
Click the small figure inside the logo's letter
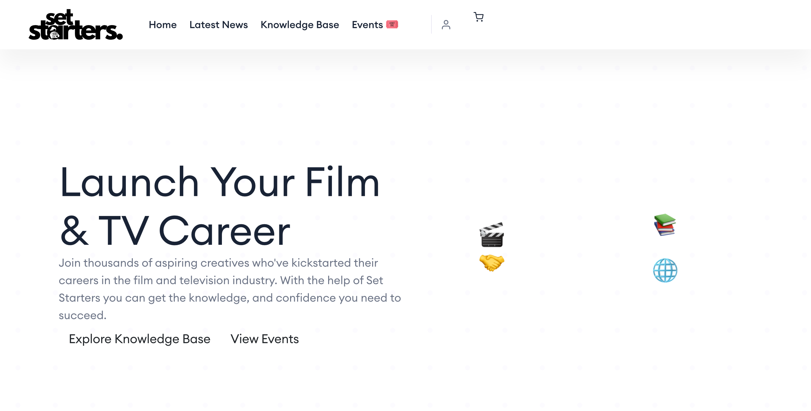click(55, 34)
